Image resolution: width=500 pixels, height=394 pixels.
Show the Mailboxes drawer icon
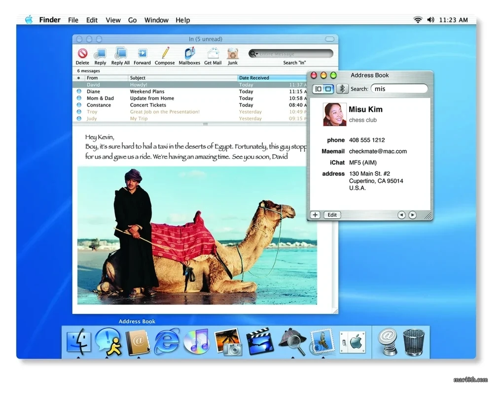pos(189,54)
